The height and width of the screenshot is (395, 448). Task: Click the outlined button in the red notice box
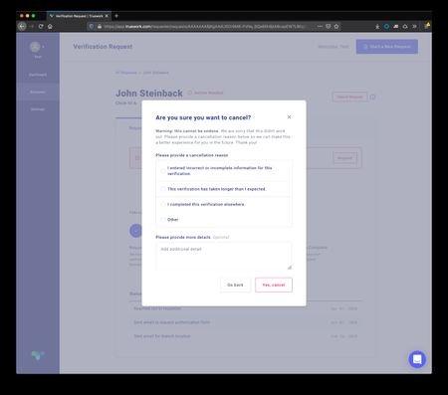click(344, 158)
